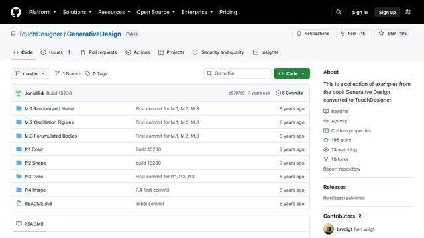Viewport: 424px width, 238px height.
Task: Open the green Code dropdown button
Action: point(291,73)
